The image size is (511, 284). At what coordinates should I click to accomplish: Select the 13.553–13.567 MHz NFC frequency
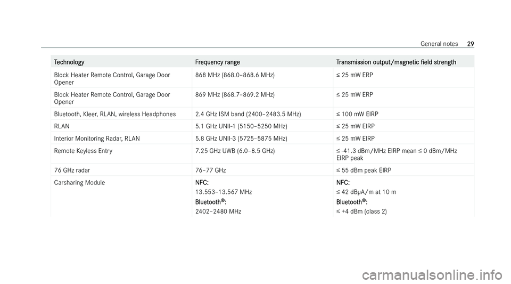coord(224,192)
